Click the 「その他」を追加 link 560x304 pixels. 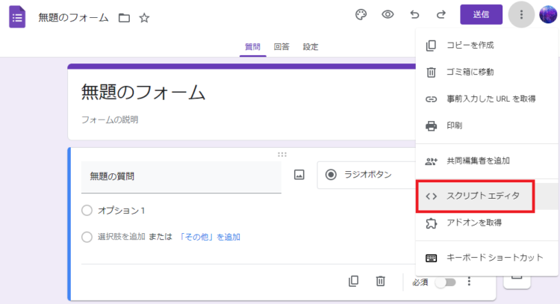[209, 237]
